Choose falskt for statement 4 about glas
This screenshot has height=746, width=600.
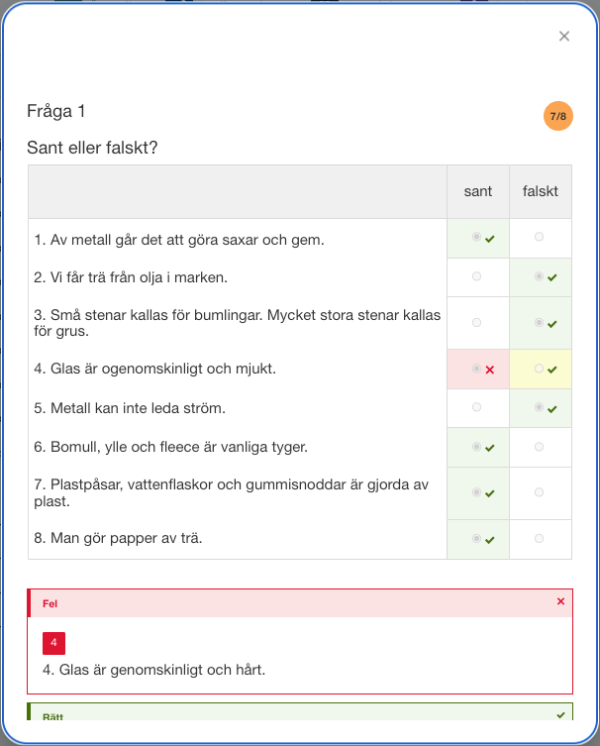tap(539, 369)
